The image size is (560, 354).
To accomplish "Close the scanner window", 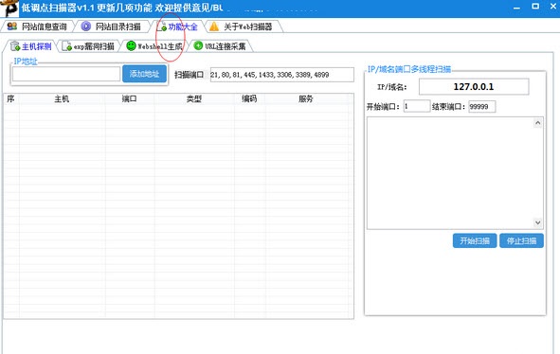I will click(553, 7).
